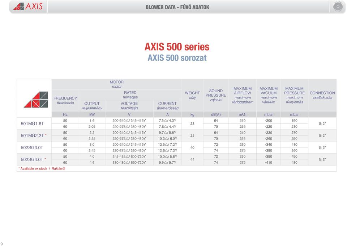347x246 pixels.
Task: Click the vacuum value -340
Action: point(269,145)
